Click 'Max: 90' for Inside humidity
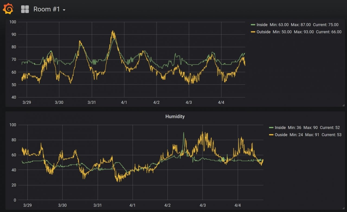This screenshot has width=347, height=212. click(311, 127)
